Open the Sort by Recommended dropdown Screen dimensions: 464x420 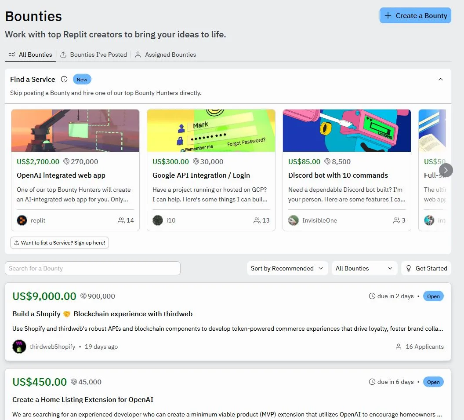click(287, 268)
